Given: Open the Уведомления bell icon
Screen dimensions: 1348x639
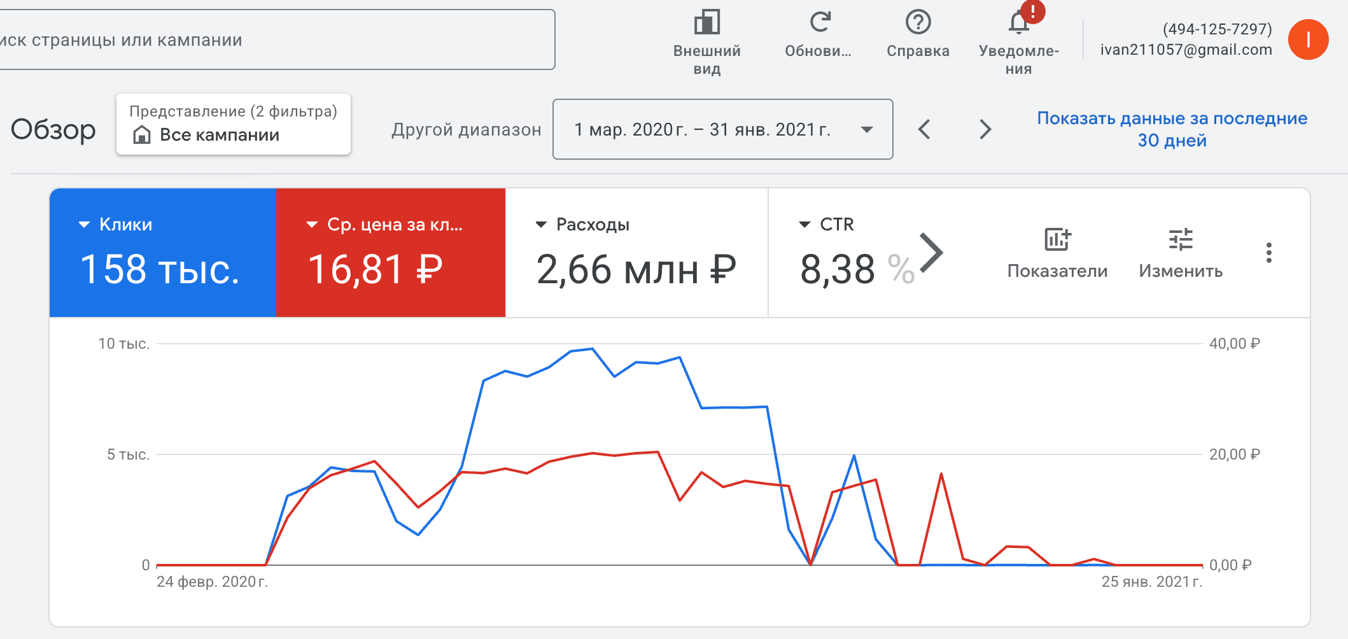Looking at the screenshot, I should tap(1018, 24).
